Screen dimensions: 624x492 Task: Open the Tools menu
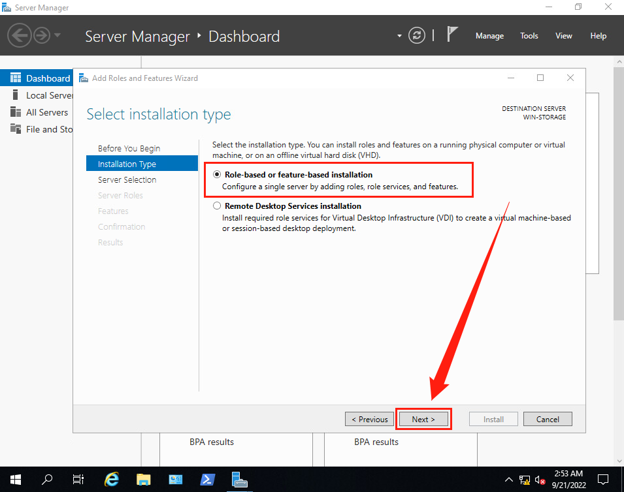tap(529, 36)
